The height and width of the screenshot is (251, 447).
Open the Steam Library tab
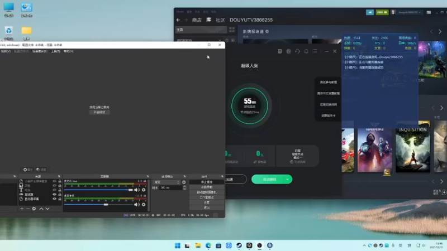tap(208, 20)
